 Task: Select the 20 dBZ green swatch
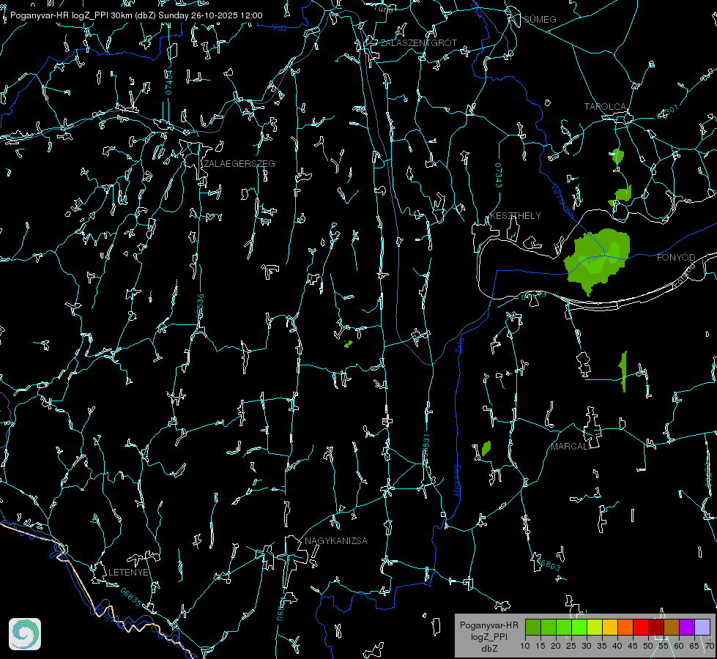click(x=564, y=627)
